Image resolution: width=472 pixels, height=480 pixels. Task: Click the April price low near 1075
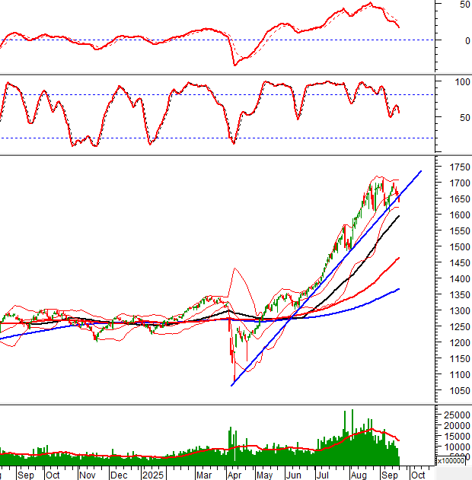pyautogui.click(x=232, y=383)
